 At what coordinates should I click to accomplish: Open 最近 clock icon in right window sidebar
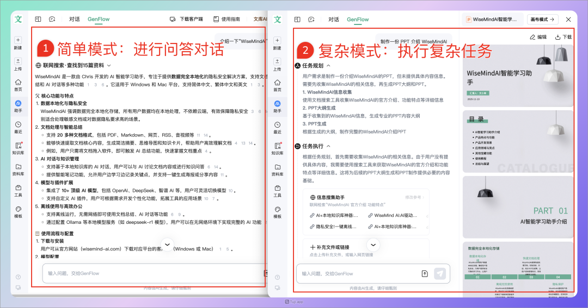[277, 124]
